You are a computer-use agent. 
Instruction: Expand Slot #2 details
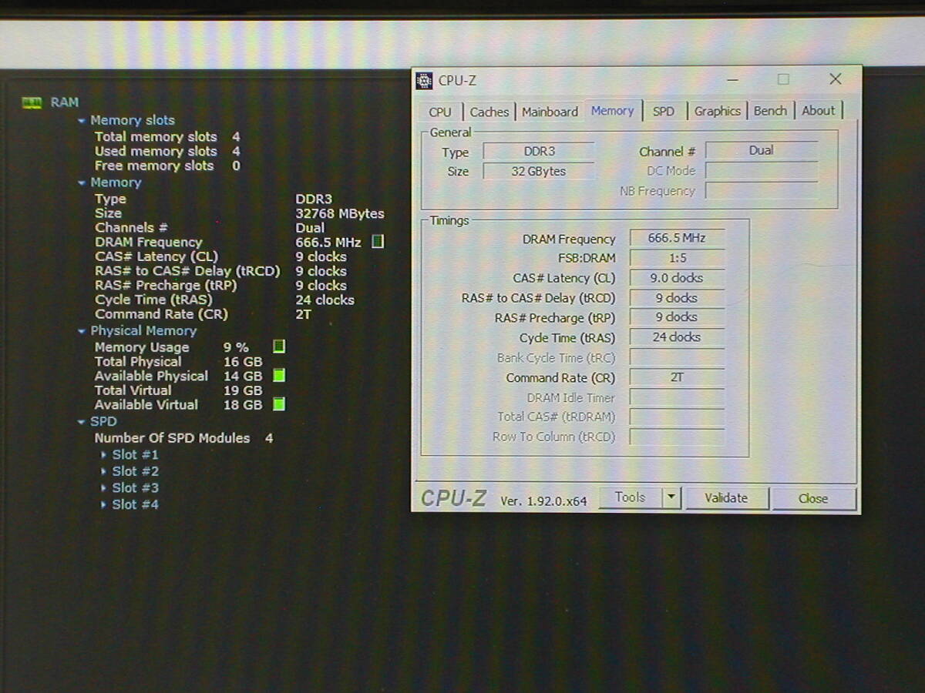[x=104, y=471]
